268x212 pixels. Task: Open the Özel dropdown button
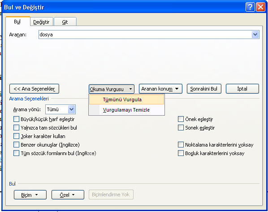[68, 195]
